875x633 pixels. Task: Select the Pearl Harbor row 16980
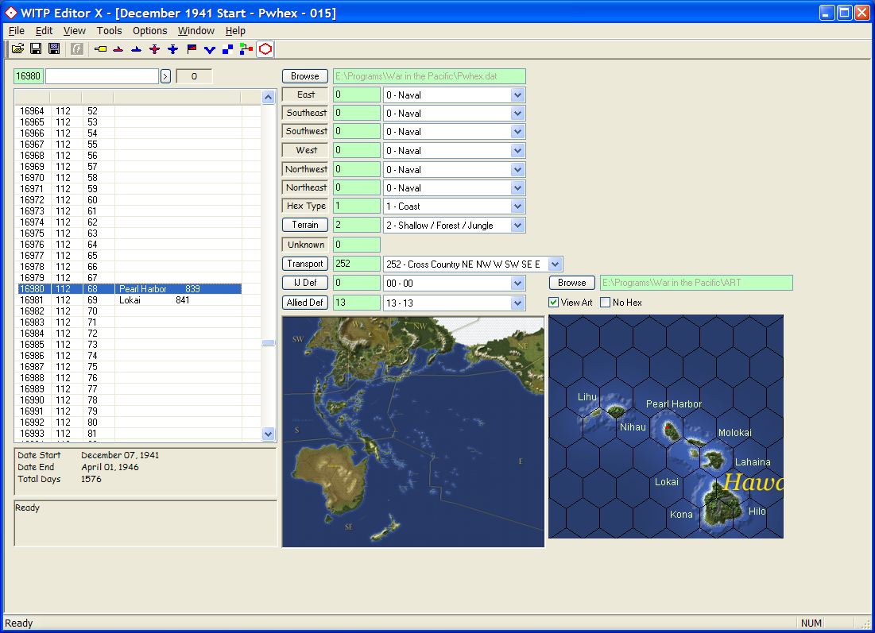130,289
